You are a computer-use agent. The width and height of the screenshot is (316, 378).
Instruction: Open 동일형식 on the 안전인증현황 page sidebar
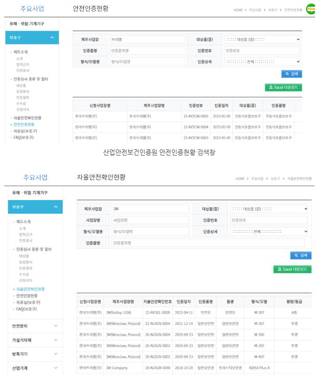tap(22, 92)
